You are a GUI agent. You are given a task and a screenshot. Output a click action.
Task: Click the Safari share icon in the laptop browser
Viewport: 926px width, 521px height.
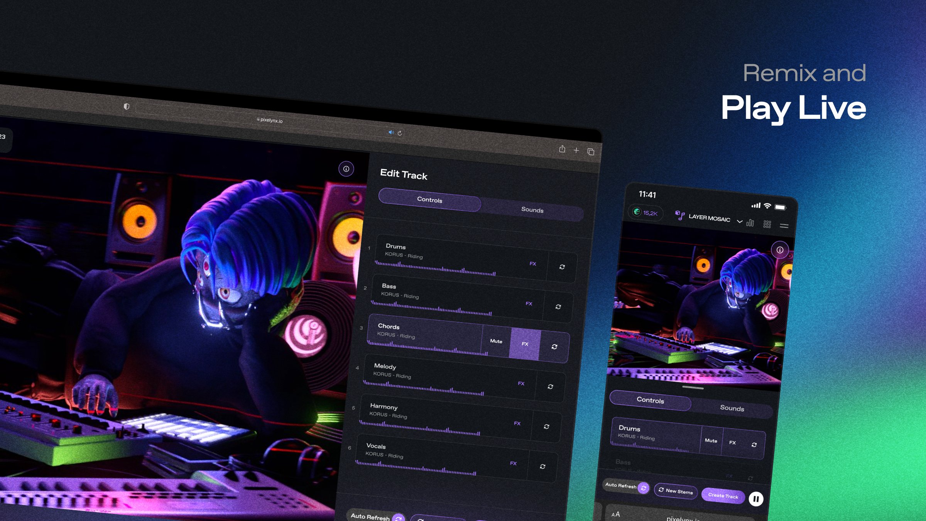pos(562,149)
